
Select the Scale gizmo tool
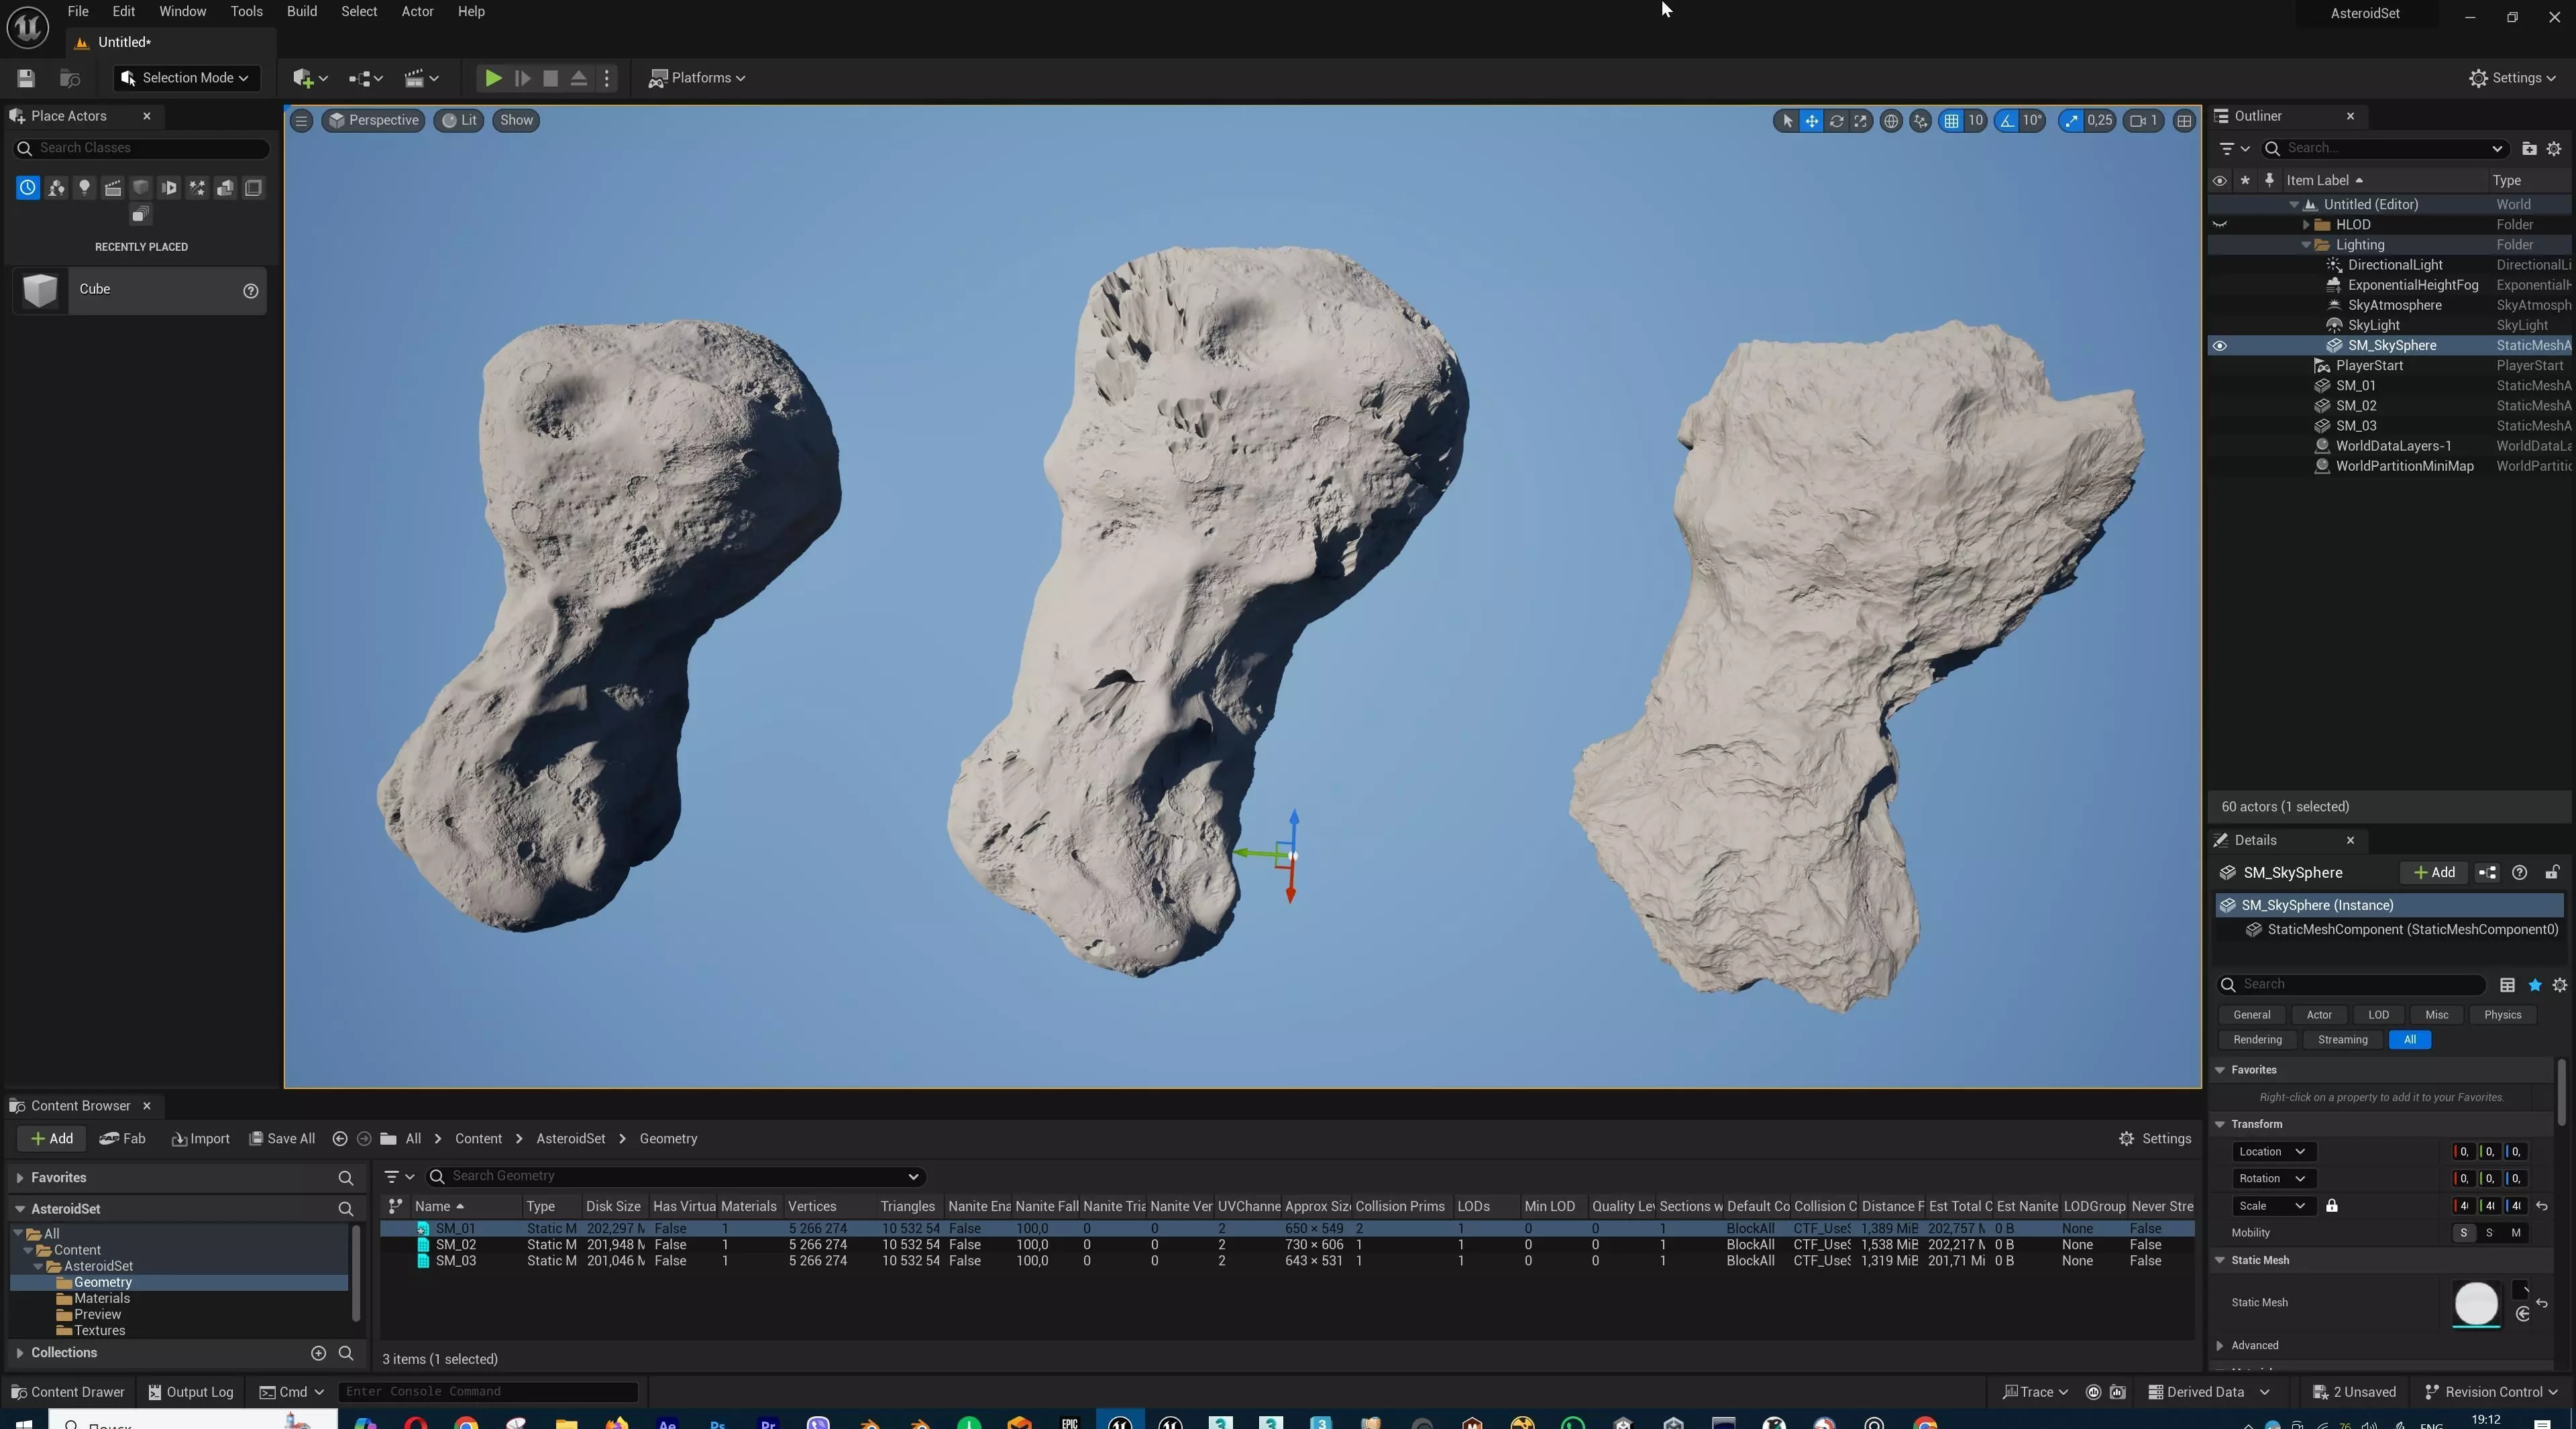pos(1860,121)
